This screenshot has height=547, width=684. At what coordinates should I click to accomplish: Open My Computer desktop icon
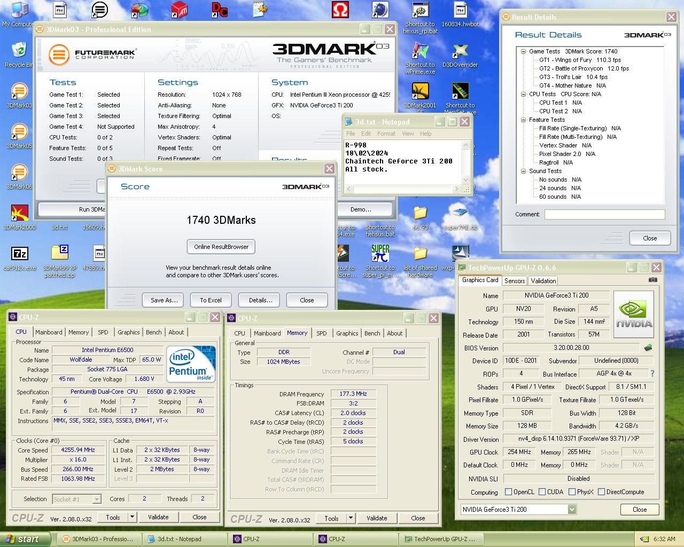19,10
